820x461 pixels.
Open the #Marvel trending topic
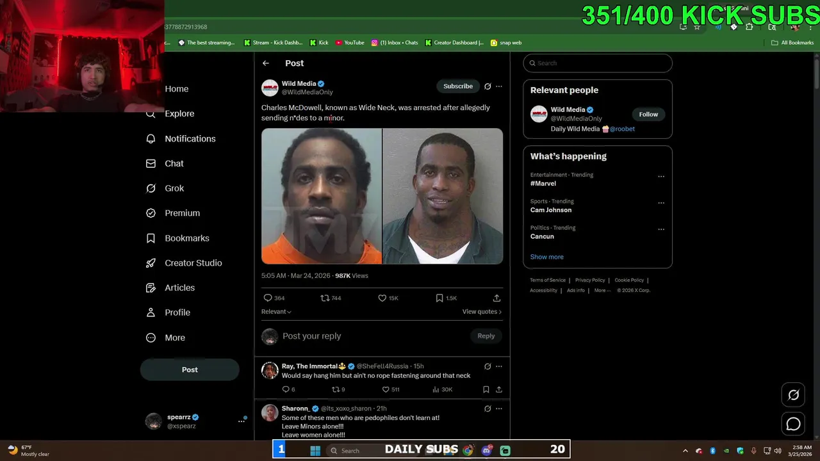[x=543, y=184]
